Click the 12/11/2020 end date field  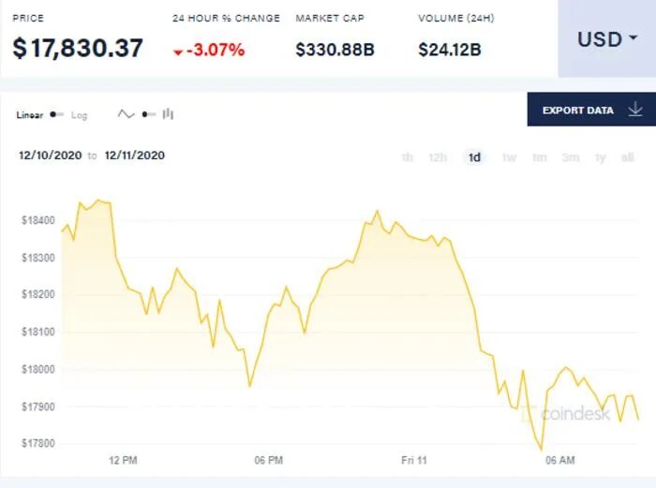135,155
